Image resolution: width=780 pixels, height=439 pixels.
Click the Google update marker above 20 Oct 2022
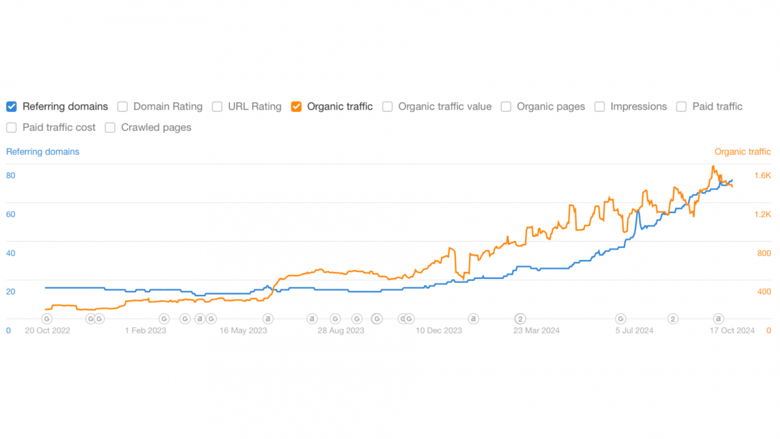click(47, 318)
